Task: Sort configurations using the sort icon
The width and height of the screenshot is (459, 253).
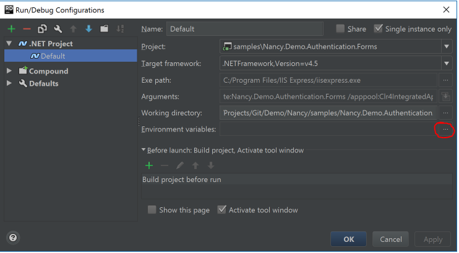Action: tap(120, 28)
